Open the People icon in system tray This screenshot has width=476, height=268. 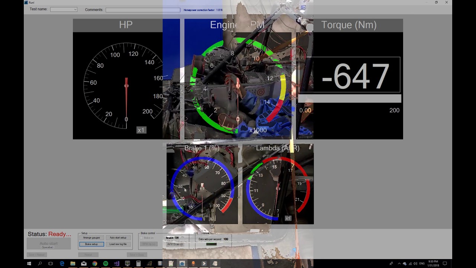391,264
